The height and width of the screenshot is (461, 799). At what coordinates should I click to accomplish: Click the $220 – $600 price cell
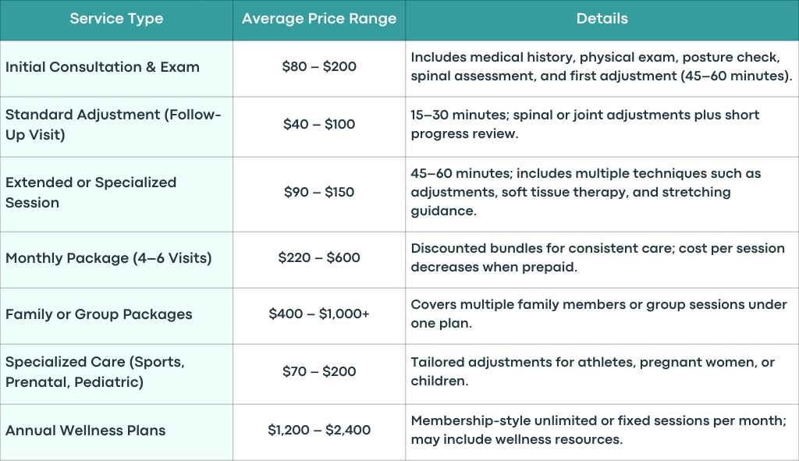pos(319,260)
